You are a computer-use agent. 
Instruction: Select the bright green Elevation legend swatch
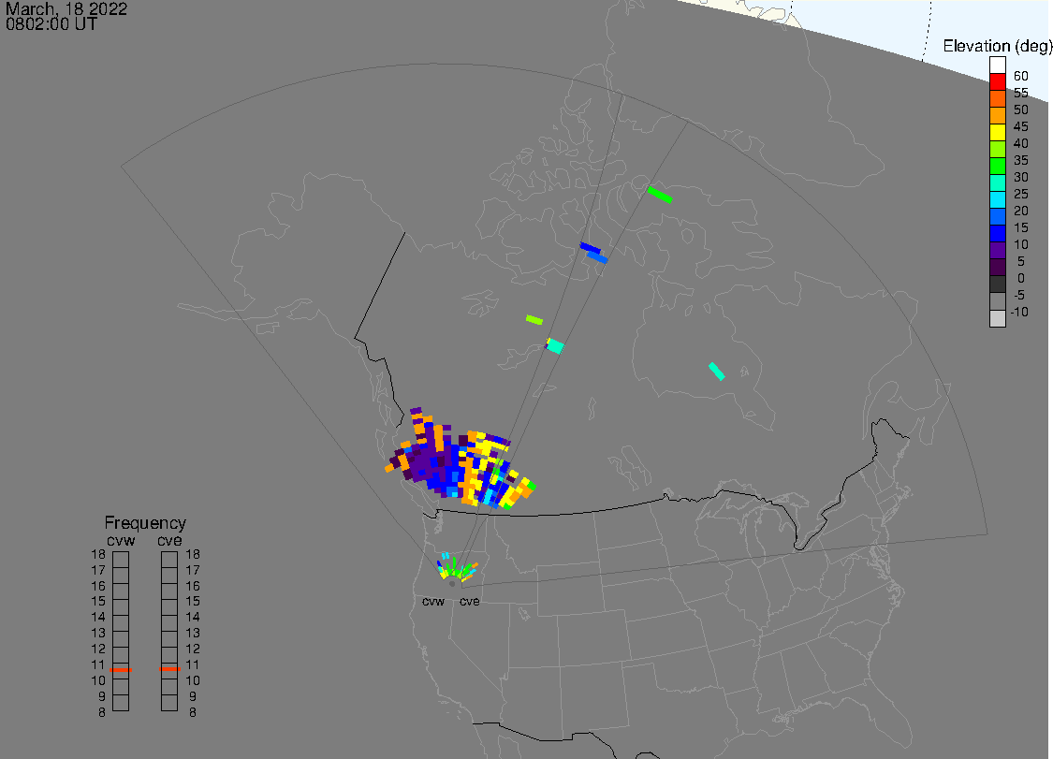(997, 166)
